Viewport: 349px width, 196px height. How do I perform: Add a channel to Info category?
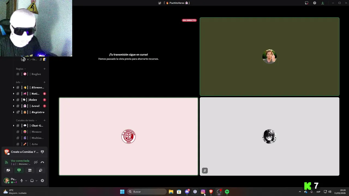pos(44,82)
